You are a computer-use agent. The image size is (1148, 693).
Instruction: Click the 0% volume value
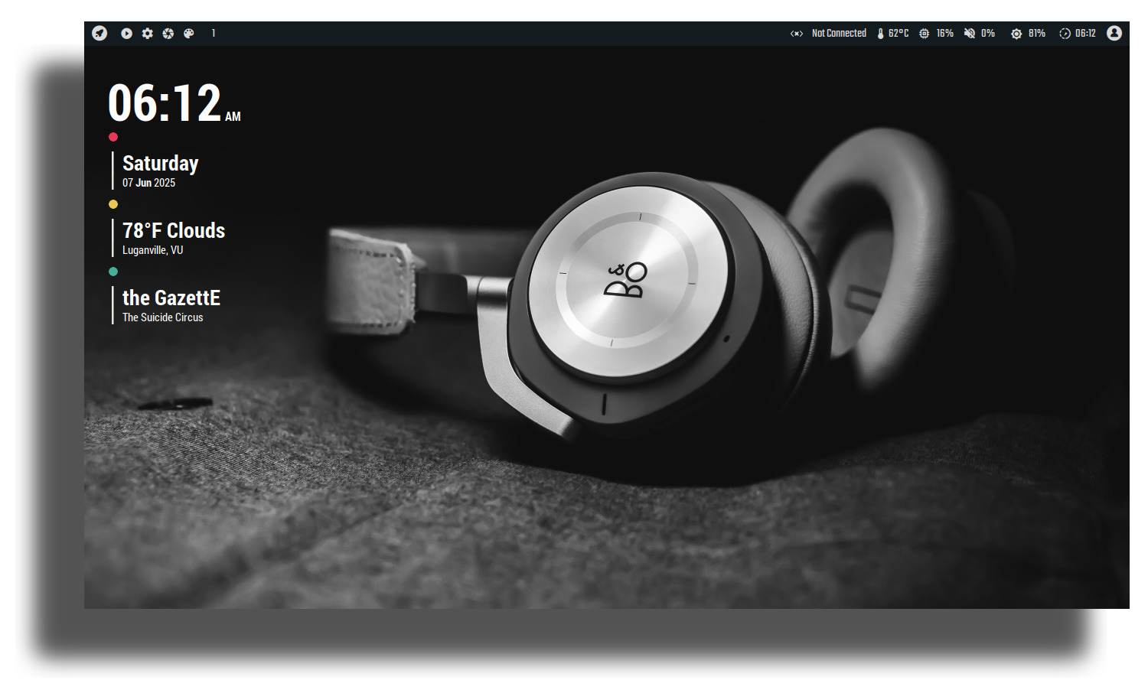coord(988,33)
